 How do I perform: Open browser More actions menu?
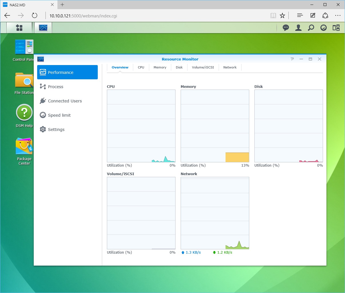pyautogui.click(x=338, y=16)
